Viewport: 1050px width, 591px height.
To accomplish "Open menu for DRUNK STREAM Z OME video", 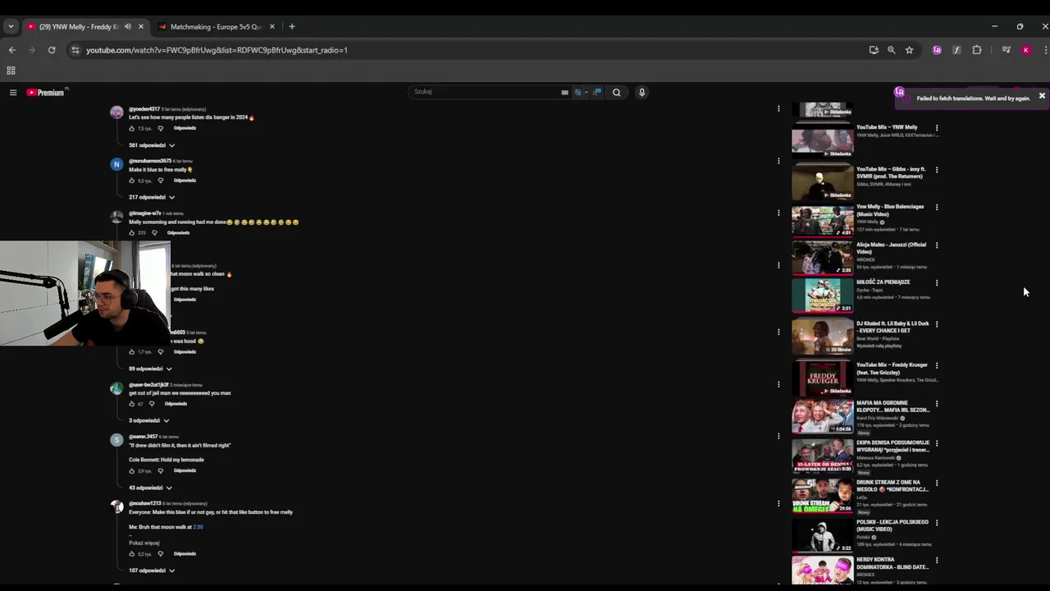I will (937, 483).
